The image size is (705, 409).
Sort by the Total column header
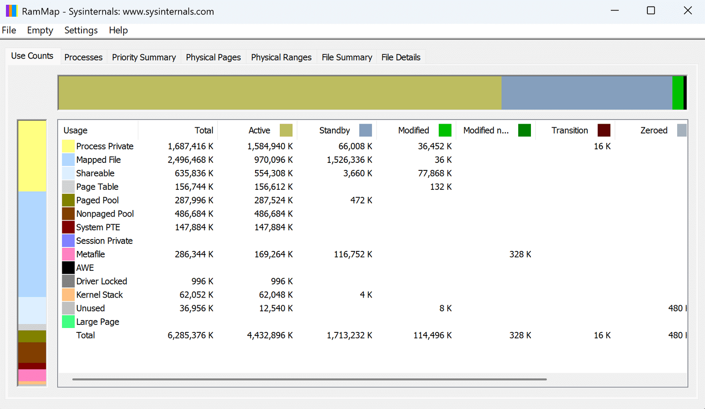point(204,130)
